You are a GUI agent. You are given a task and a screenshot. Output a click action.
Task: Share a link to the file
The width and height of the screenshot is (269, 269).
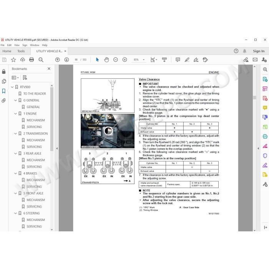point(246,60)
